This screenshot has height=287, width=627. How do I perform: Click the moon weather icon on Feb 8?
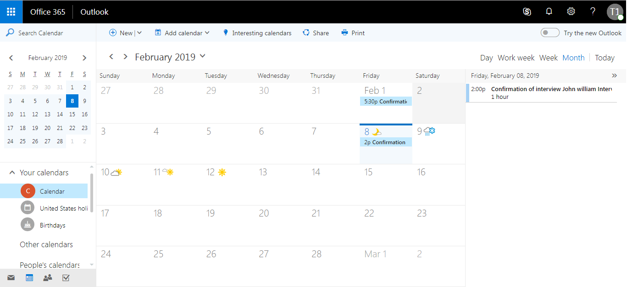(x=377, y=132)
